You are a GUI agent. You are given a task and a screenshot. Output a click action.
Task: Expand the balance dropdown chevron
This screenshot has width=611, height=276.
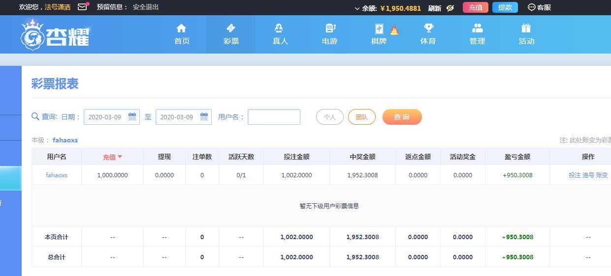357,8
